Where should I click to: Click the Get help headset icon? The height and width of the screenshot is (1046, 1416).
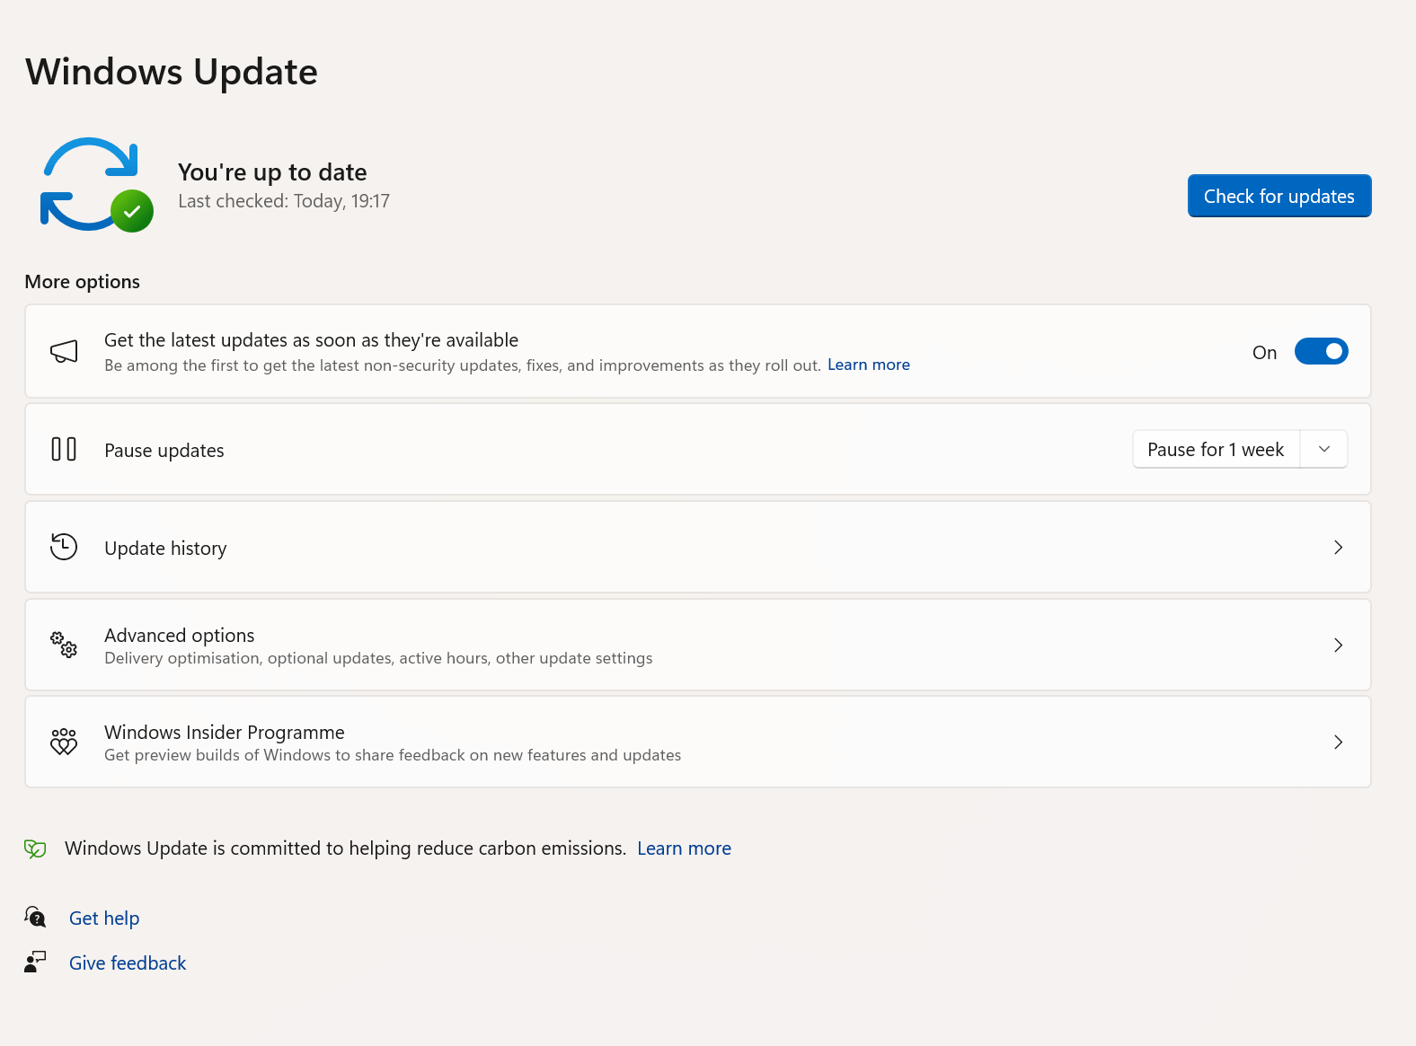tap(35, 917)
